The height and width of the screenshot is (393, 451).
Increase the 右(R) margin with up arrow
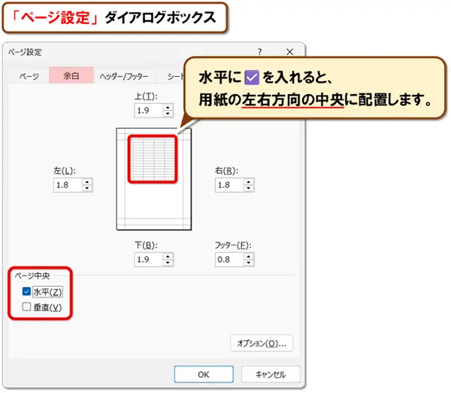(x=249, y=182)
